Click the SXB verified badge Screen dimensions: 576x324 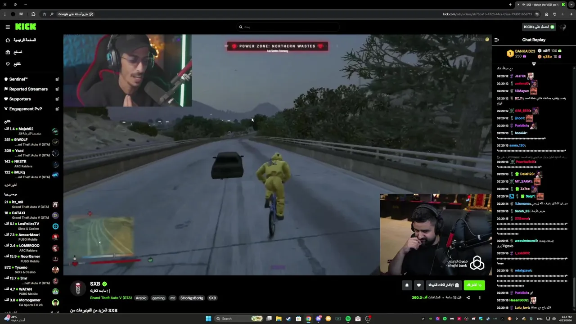tap(104, 284)
